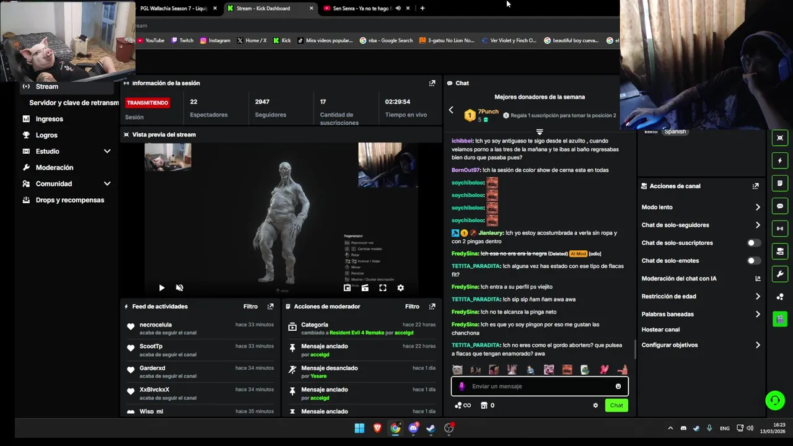
Task: Expand Chat de solo-seguidores options
Action: (x=757, y=225)
